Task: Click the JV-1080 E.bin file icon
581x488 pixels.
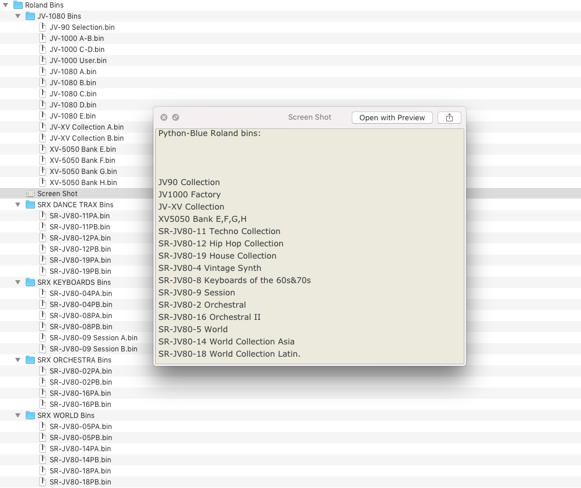Action: click(x=43, y=116)
